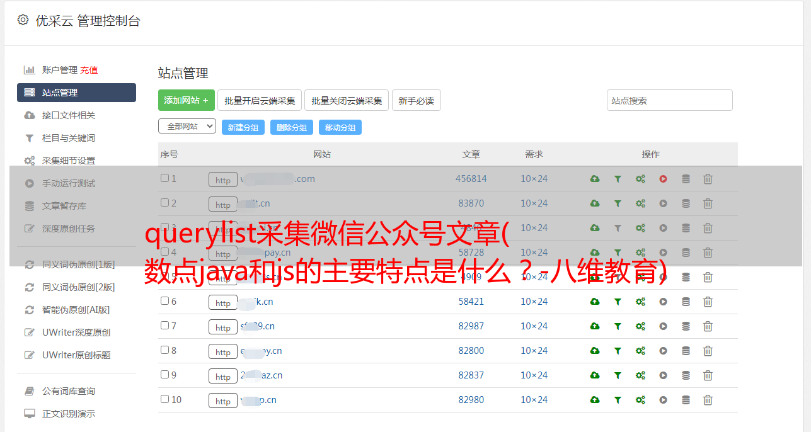Click the 删除分组 button
Viewport: 811px width, 432px height.
point(292,127)
